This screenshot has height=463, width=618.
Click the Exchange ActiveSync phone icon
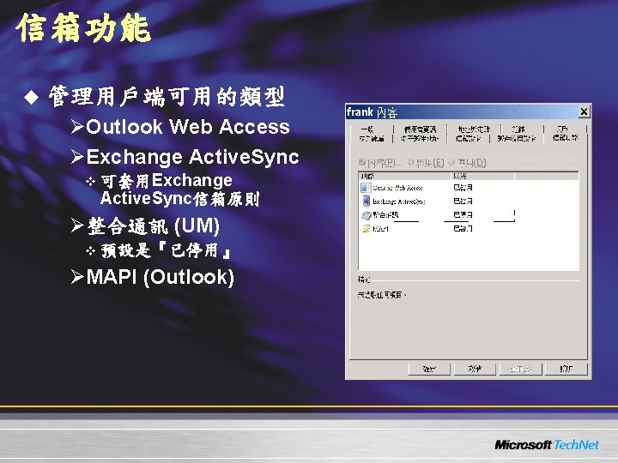[x=367, y=201]
